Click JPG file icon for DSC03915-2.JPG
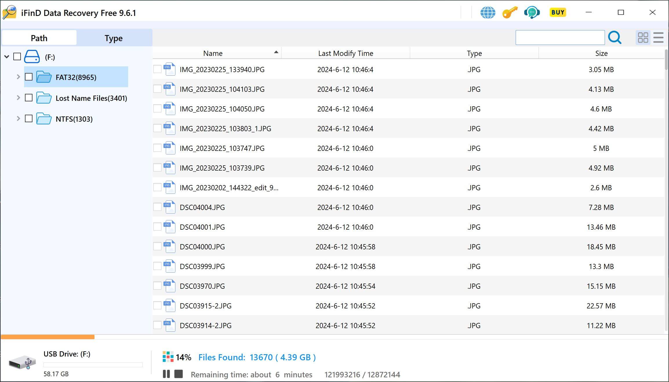This screenshot has height=382, width=669. click(170, 306)
